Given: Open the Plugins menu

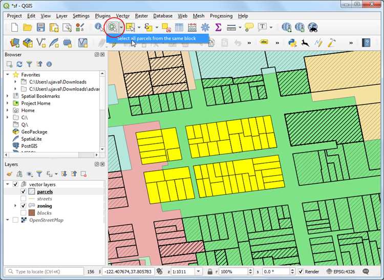Looking at the screenshot, I should pos(102,16).
